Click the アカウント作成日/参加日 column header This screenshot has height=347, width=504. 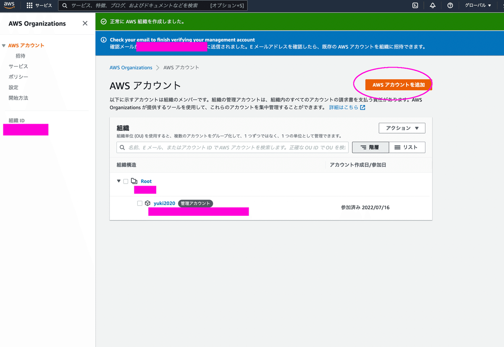[358, 165]
